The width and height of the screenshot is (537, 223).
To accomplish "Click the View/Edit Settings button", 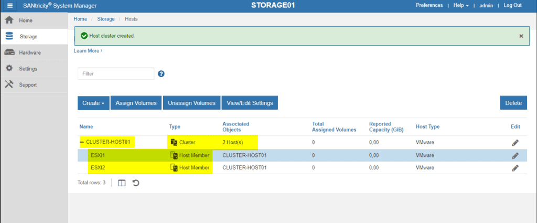I will [x=250, y=103].
